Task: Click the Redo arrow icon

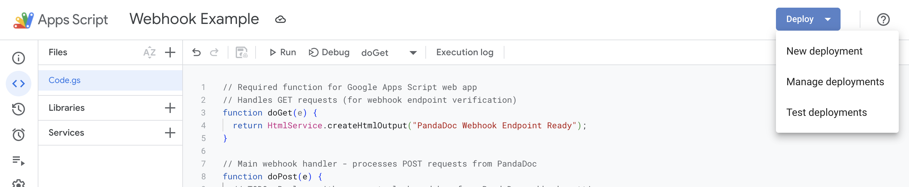Action: point(214,52)
